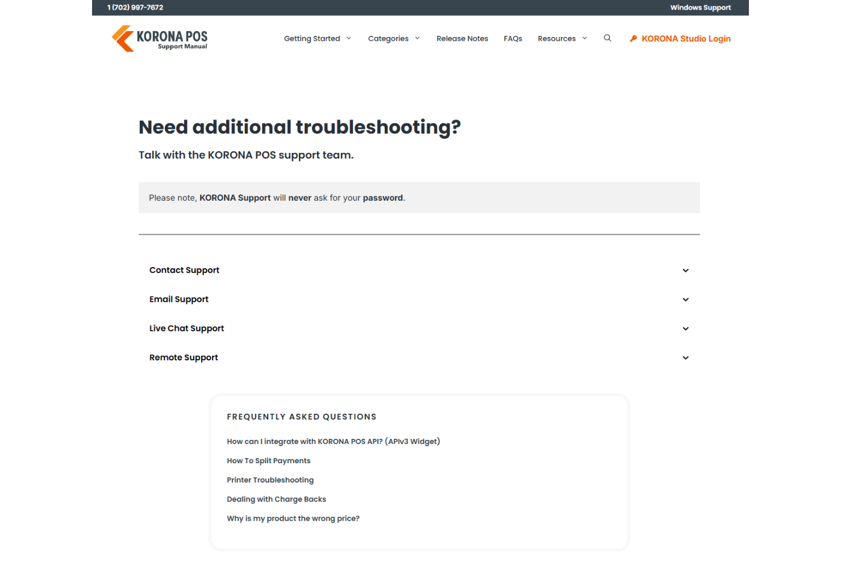
Task: Click the password warning notice text
Action: [x=277, y=198]
